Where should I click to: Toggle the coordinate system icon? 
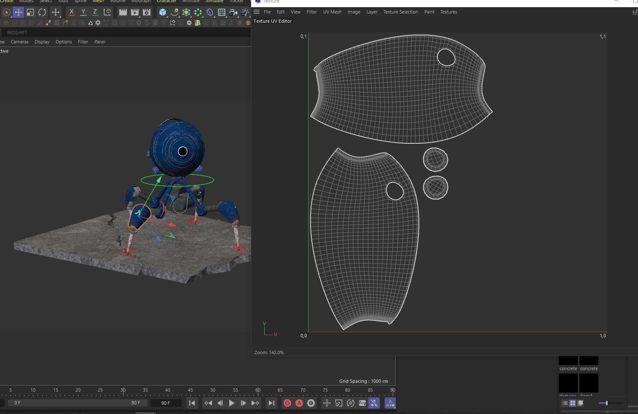(107, 12)
